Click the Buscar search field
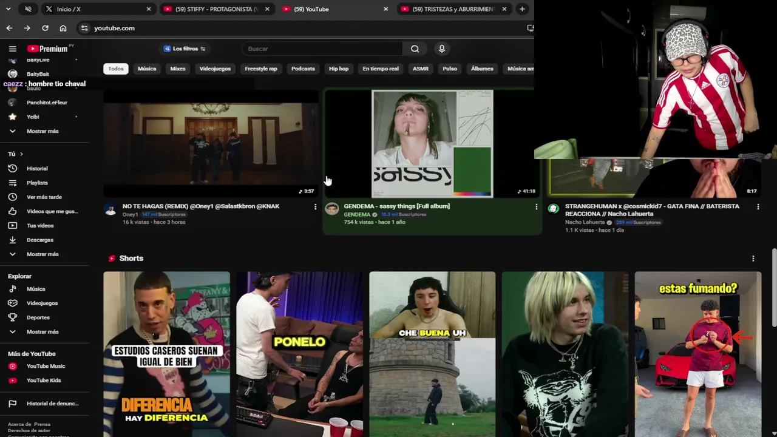Image resolution: width=777 pixels, height=437 pixels. point(322,49)
